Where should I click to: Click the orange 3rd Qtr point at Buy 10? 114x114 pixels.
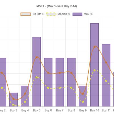pyautogui.click(x=95, y=47)
